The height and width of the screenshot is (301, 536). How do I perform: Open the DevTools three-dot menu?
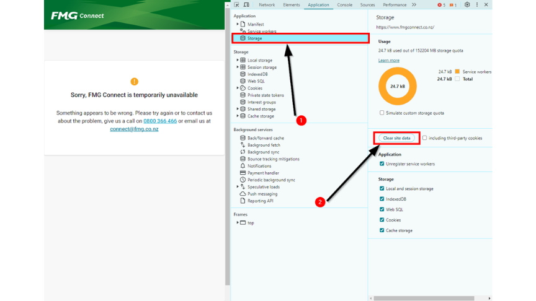click(477, 5)
